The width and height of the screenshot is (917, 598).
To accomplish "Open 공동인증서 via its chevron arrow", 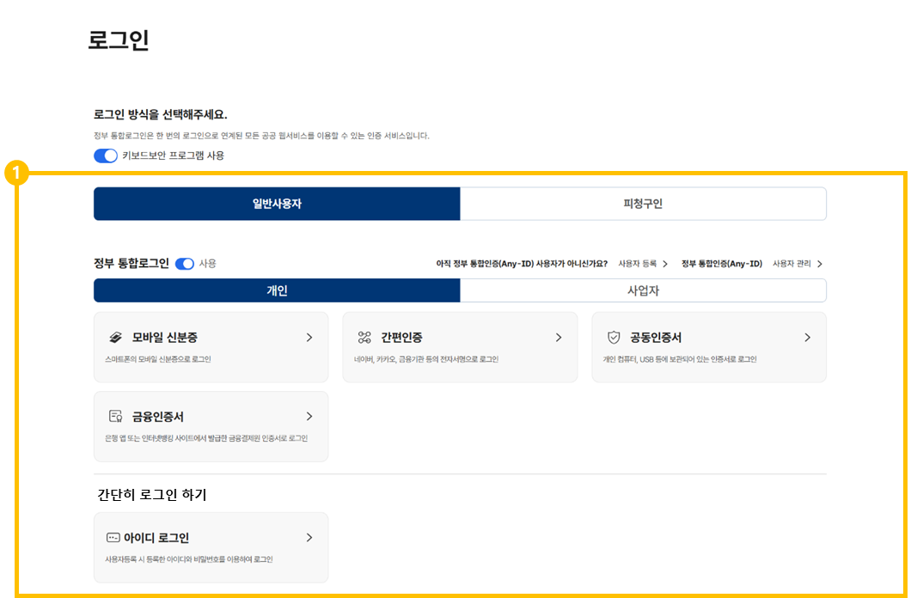I will pos(807,338).
